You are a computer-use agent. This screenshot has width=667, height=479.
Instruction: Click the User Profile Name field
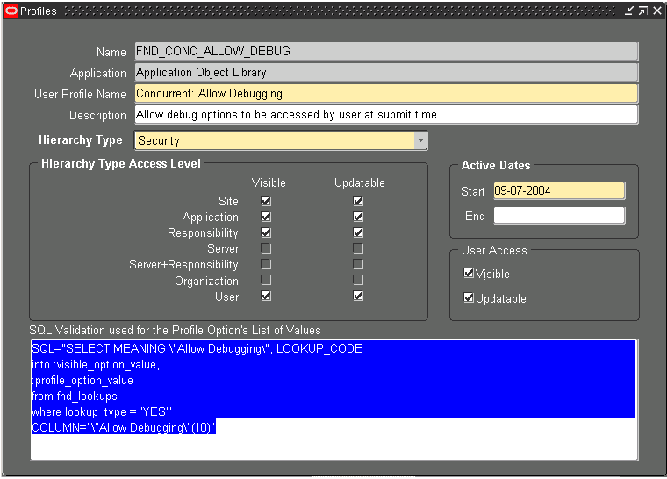385,93
